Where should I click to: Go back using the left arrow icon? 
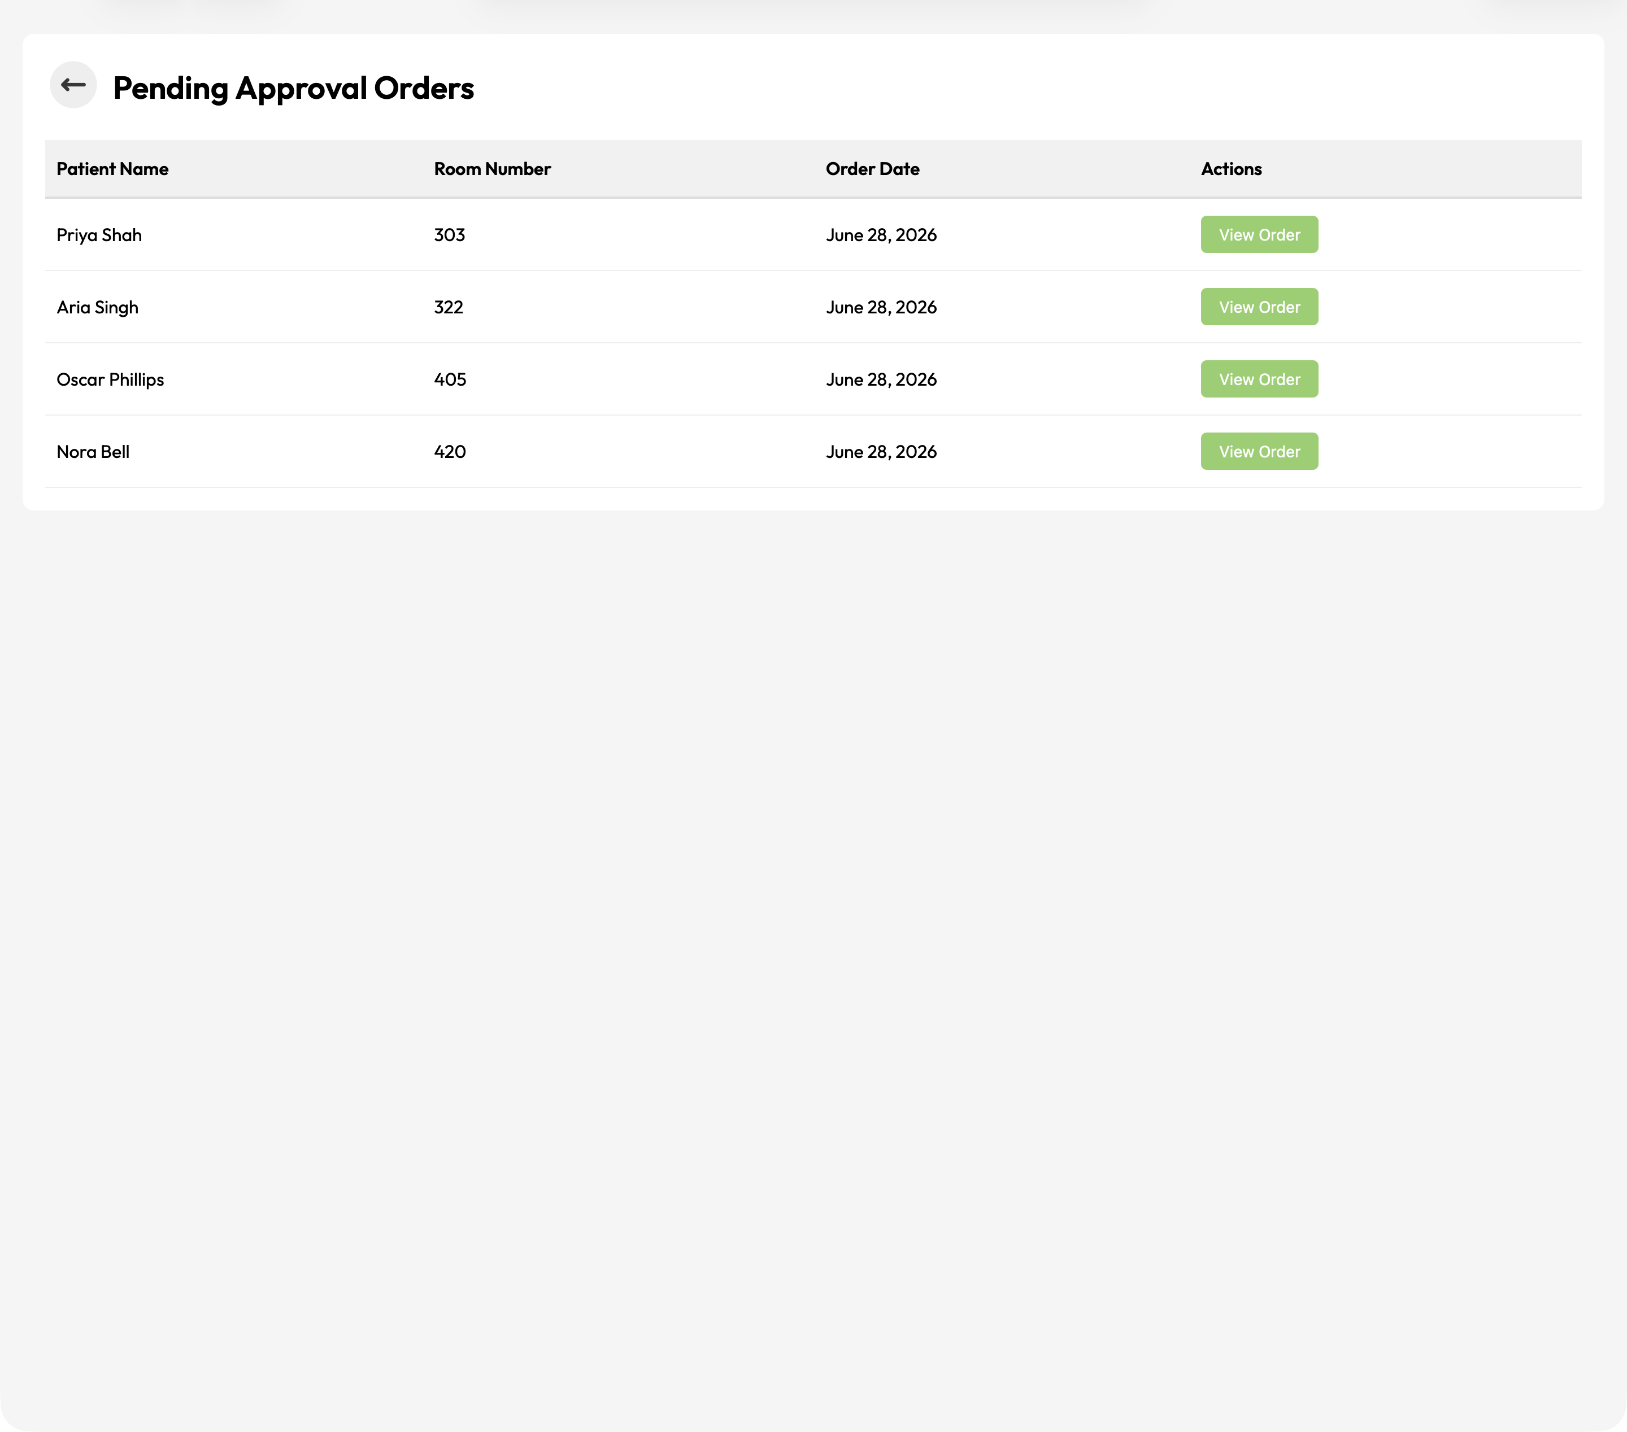click(73, 85)
